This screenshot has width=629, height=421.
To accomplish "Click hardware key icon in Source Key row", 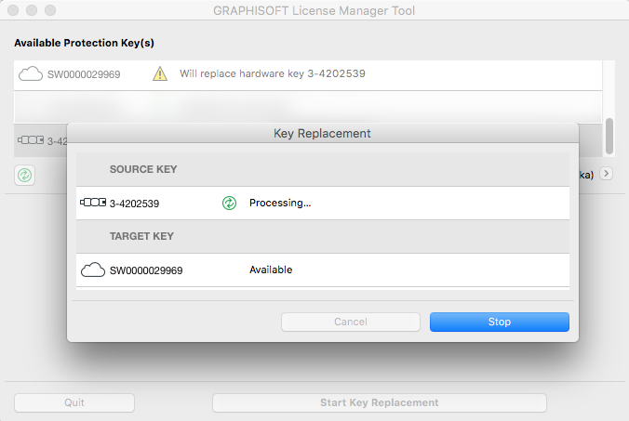I will click(x=93, y=203).
